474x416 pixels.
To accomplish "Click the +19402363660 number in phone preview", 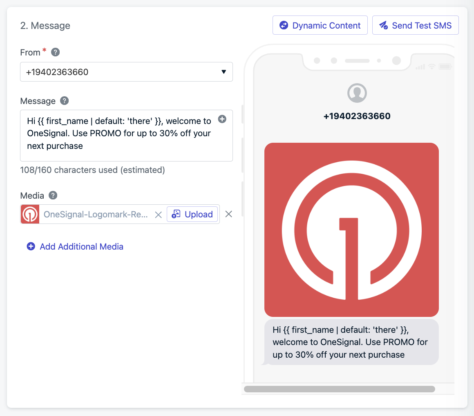I will point(357,116).
